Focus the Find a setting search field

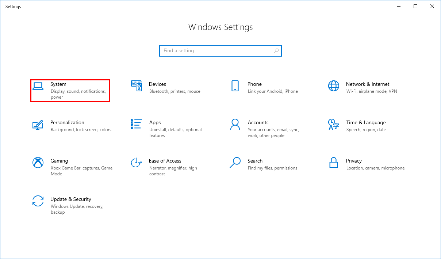point(220,51)
